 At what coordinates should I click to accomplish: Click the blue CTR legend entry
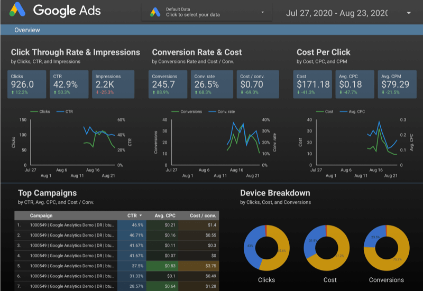65,111
